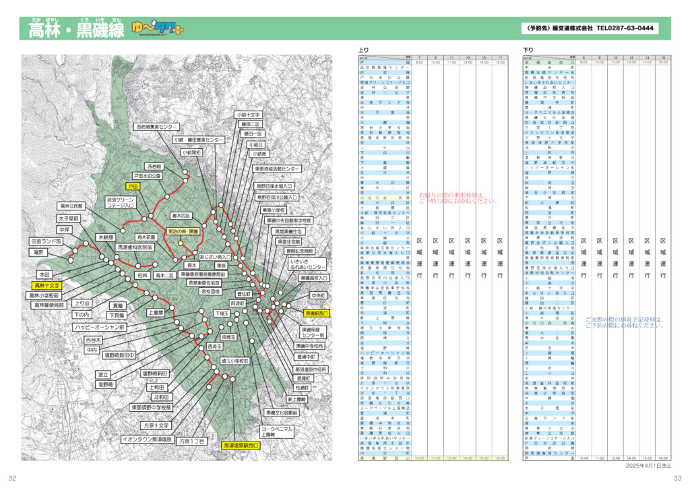Screen dimensions: 690x488
Task: Click the 明治の森・黒磯 label on map
Action: pyautogui.click(x=184, y=231)
